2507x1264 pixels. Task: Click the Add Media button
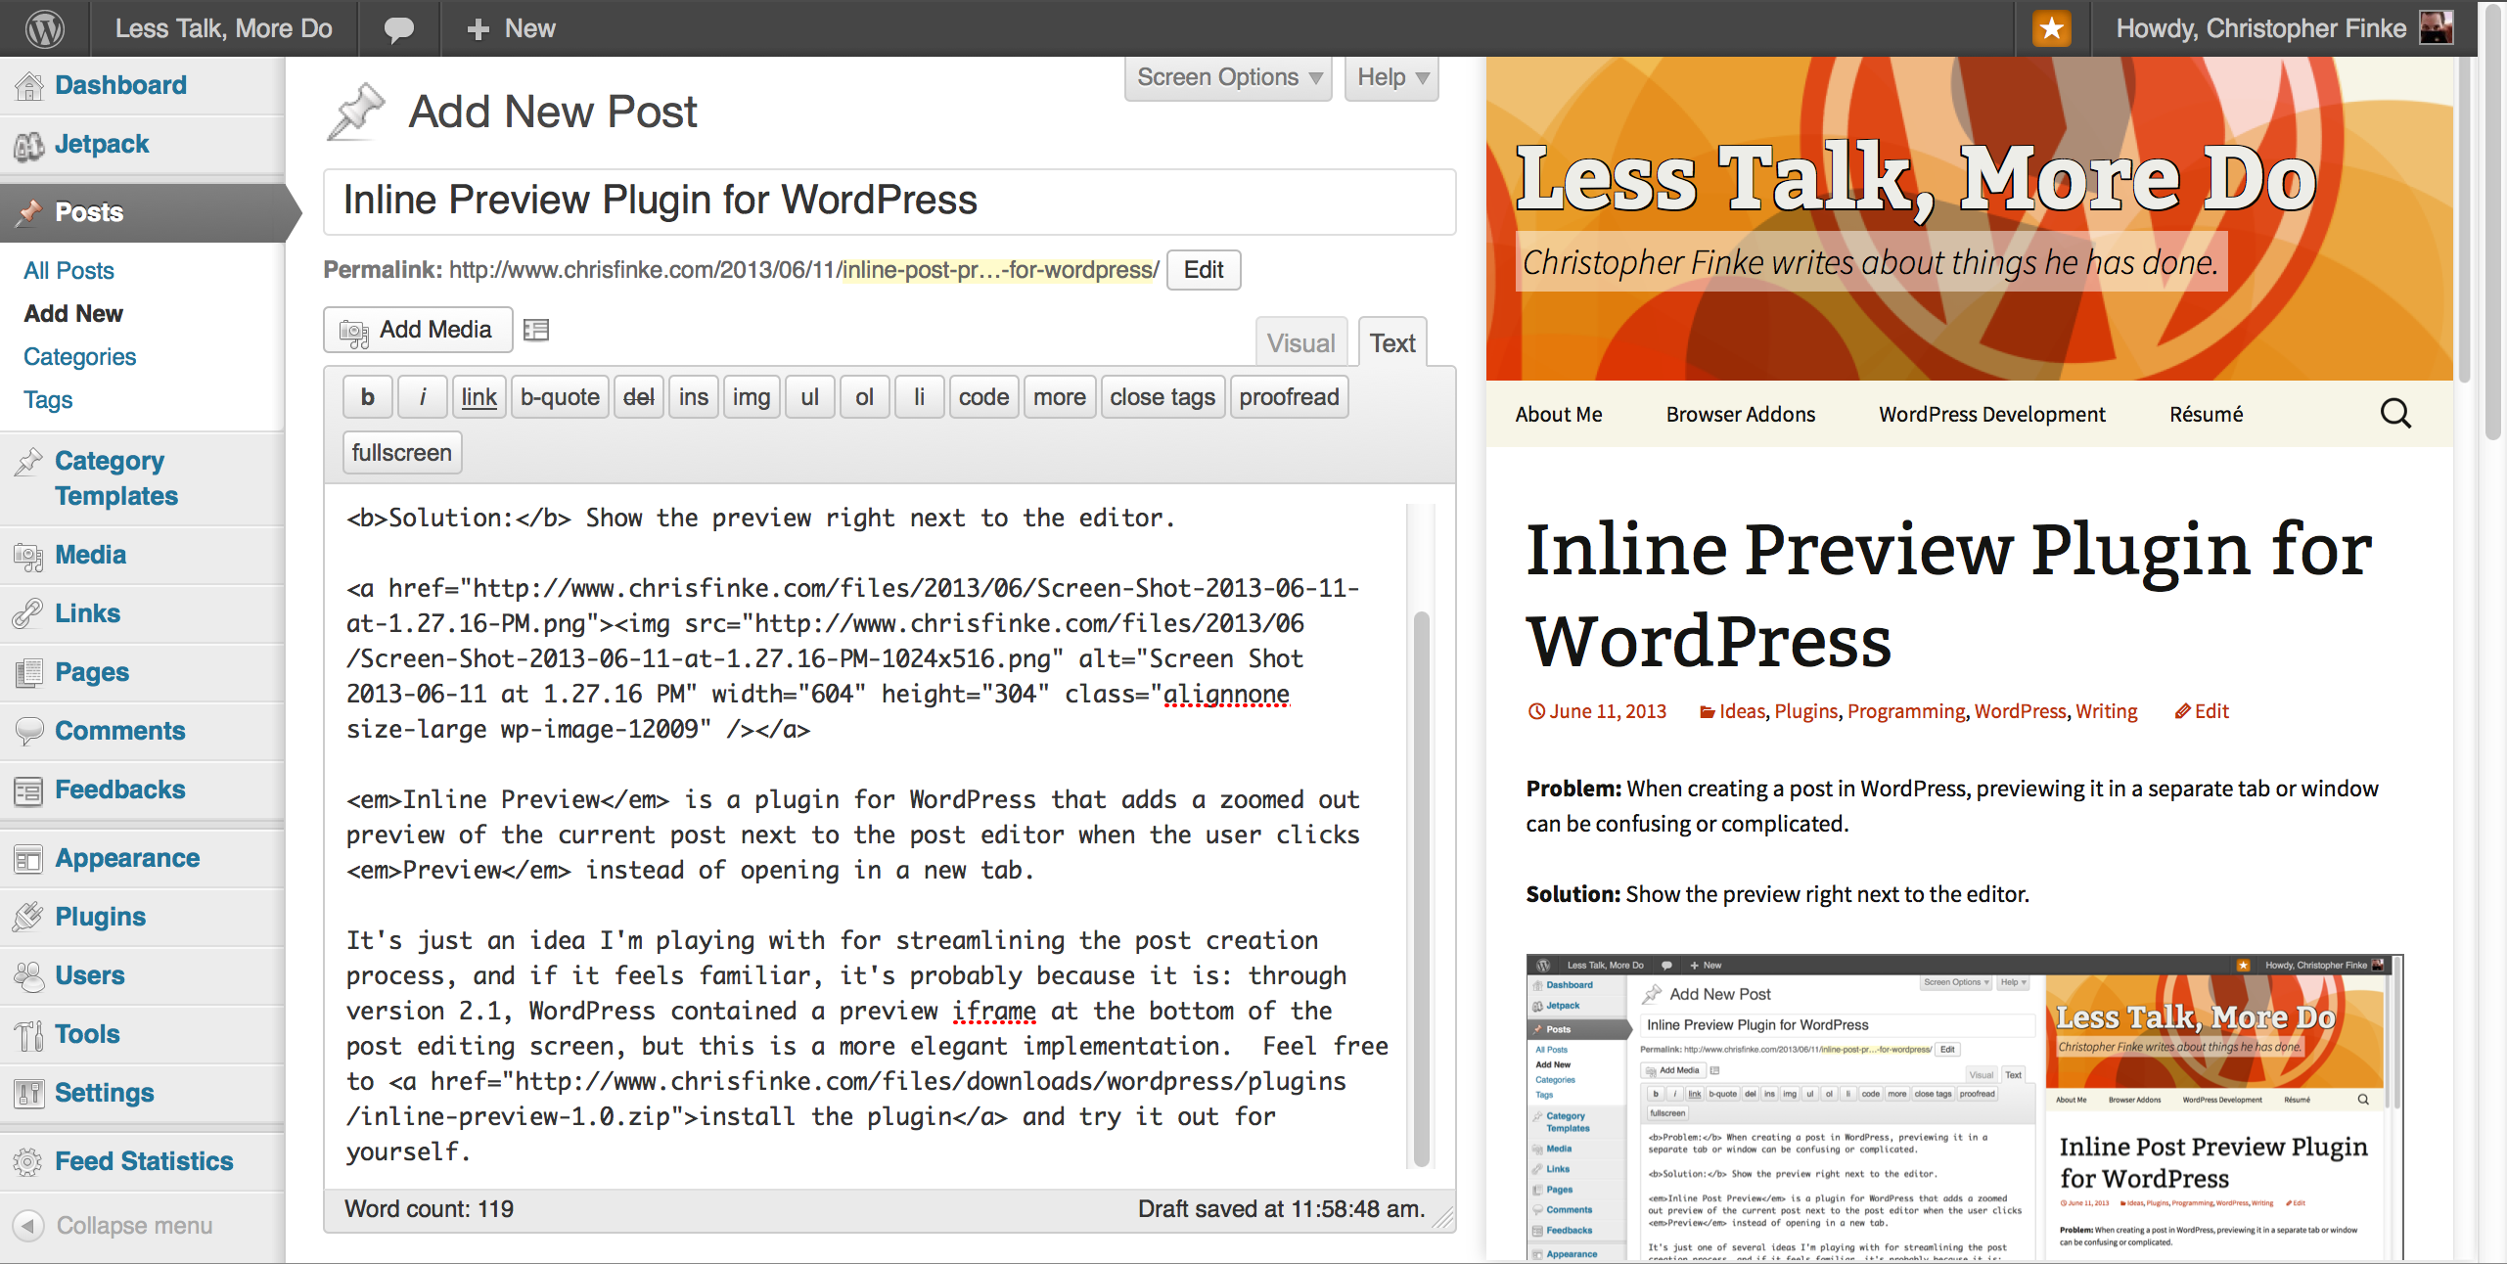(x=418, y=330)
